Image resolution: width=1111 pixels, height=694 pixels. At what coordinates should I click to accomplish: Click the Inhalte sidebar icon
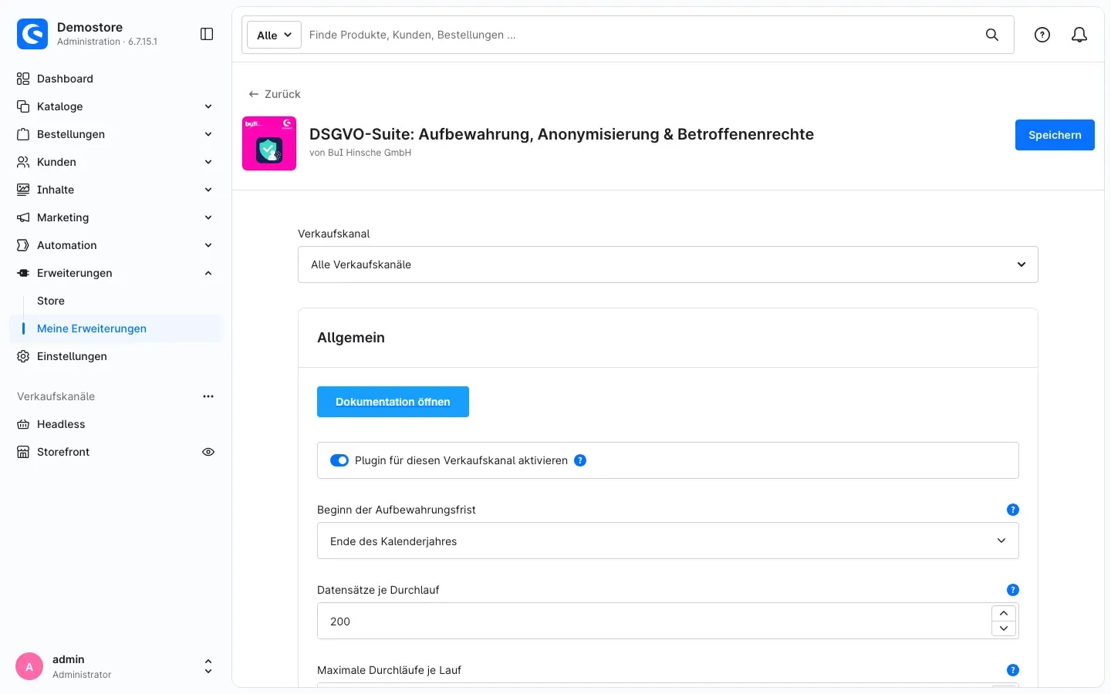coord(23,190)
